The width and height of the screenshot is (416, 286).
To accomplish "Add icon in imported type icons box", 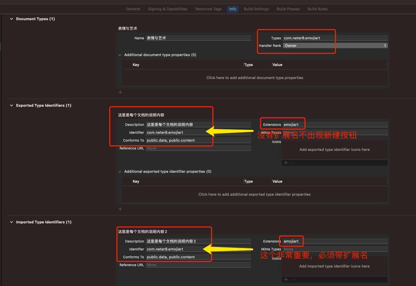I will click(x=286, y=279).
